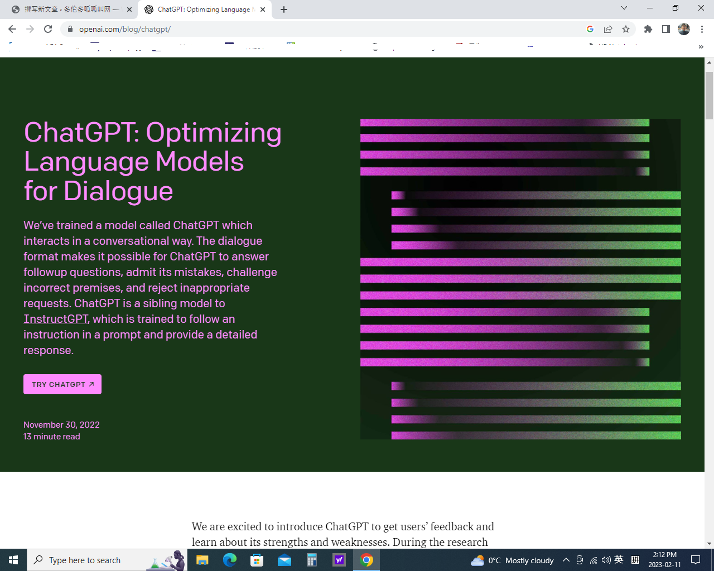
Task: Click the taskbar search box
Action: point(107,560)
